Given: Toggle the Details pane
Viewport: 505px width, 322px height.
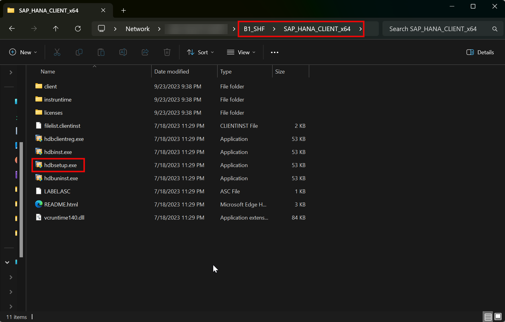Looking at the screenshot, I should [480, 52].
